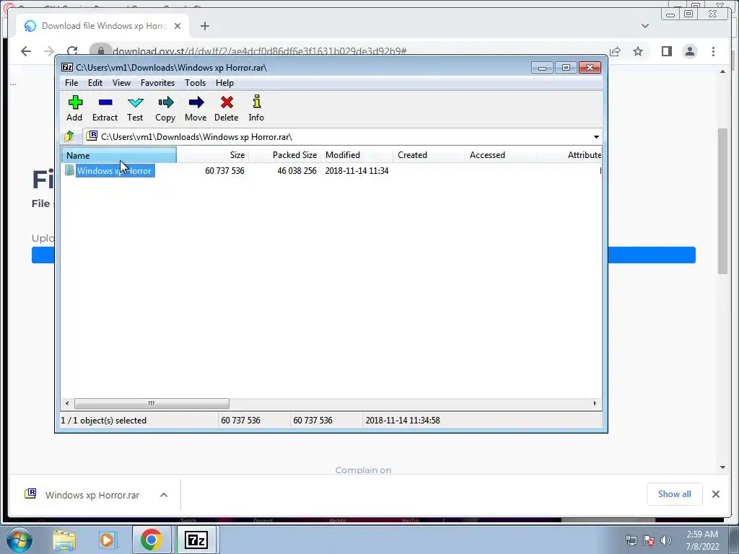This screenshot has height=554, width=739.
Task: Click the 2018-11-14 11:34 modified cell
Action: [357, 170]
